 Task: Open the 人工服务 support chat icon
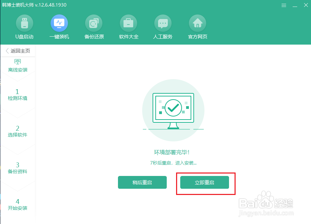pos(163,23)
